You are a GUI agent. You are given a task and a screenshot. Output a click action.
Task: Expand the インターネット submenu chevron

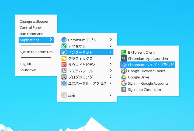tap(110, 52)
